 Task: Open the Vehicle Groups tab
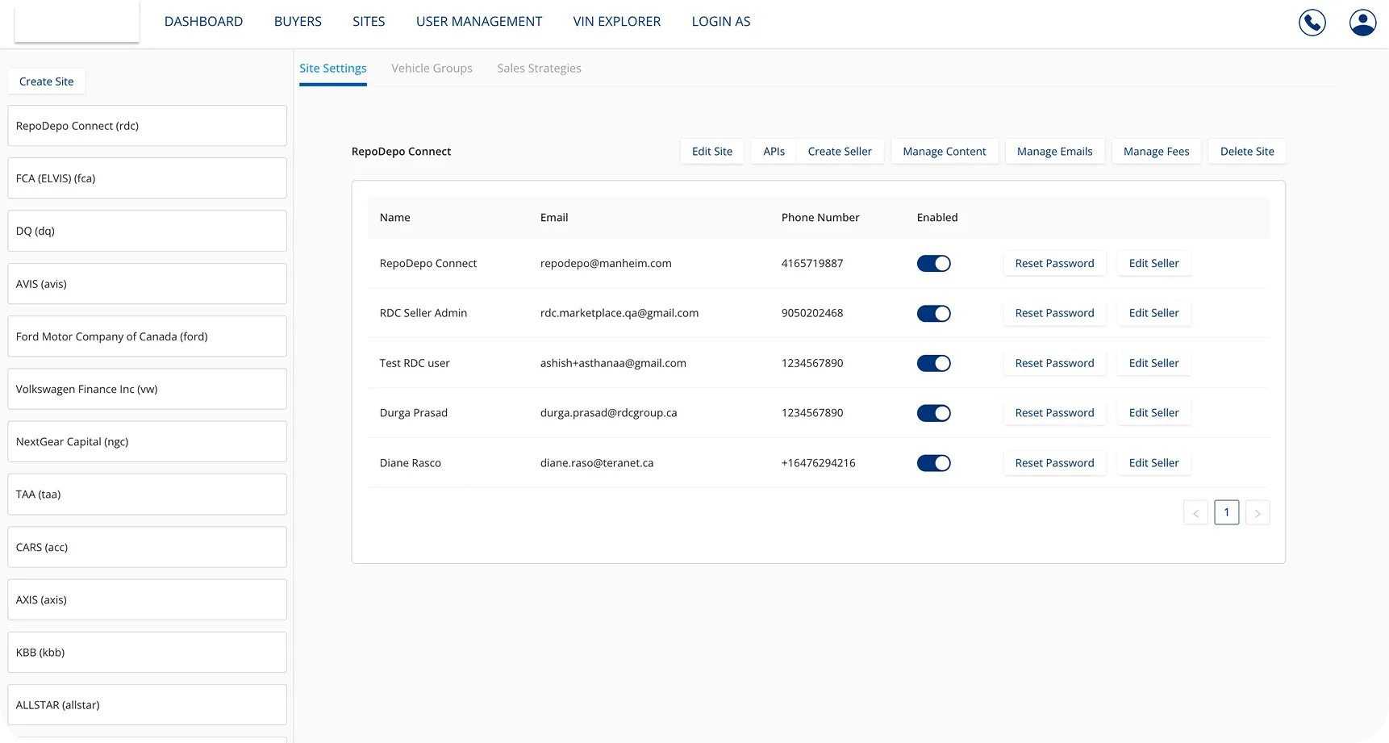(x=432, y=69)
